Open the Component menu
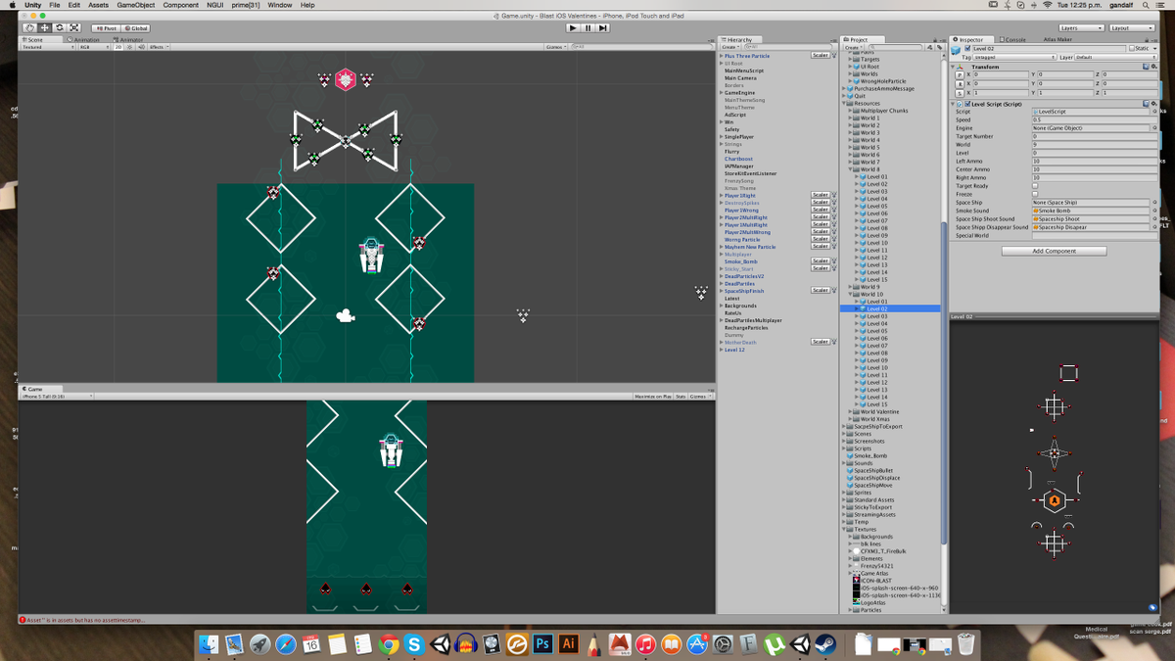The height and width of the screenshot is (661, 1175). (x=181, y=5)
